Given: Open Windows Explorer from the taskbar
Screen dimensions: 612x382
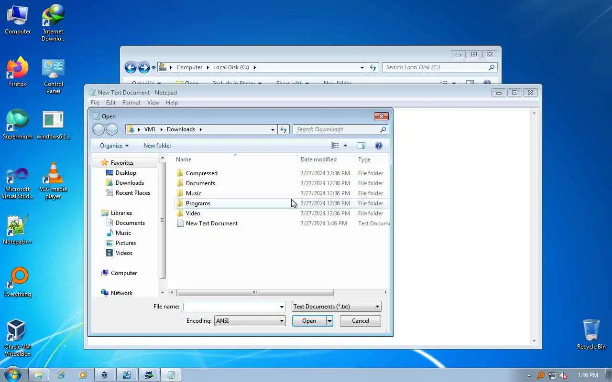Looking at the screenshot, I should click(39, 375).
